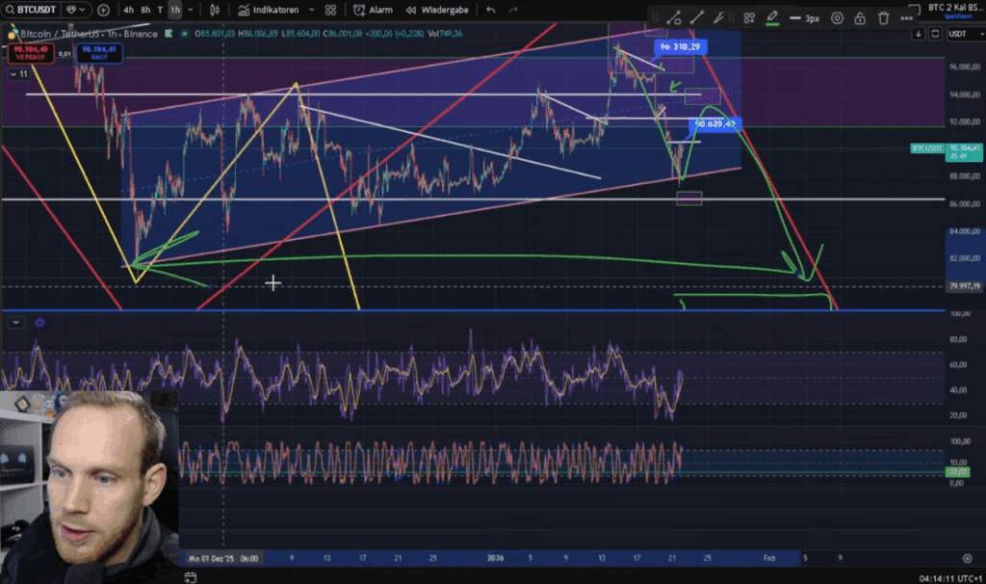Switch to the T daily timeframe
This screenshot has width=986, height=584.
[x=161, y=10]
